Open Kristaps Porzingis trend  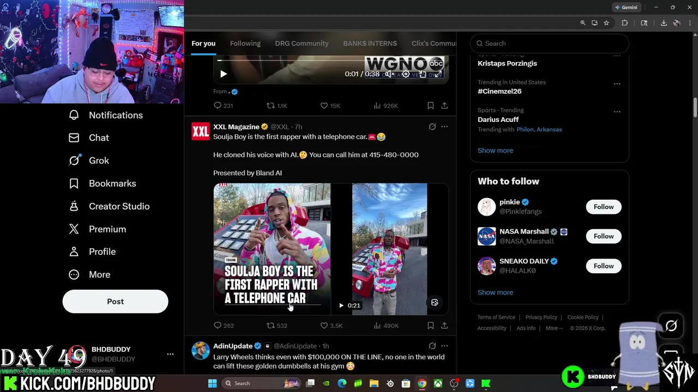(x=507, y=63)
